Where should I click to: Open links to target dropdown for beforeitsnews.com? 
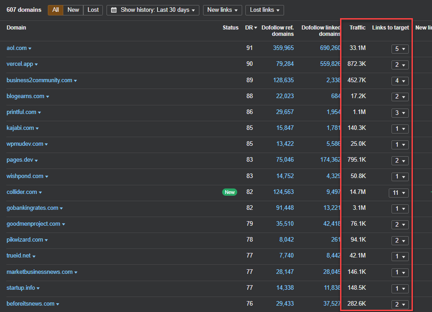tap(400, 304)
